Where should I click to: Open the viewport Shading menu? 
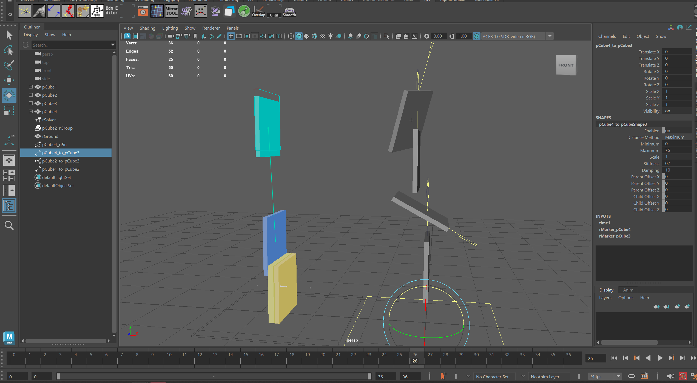click(147, 28)
